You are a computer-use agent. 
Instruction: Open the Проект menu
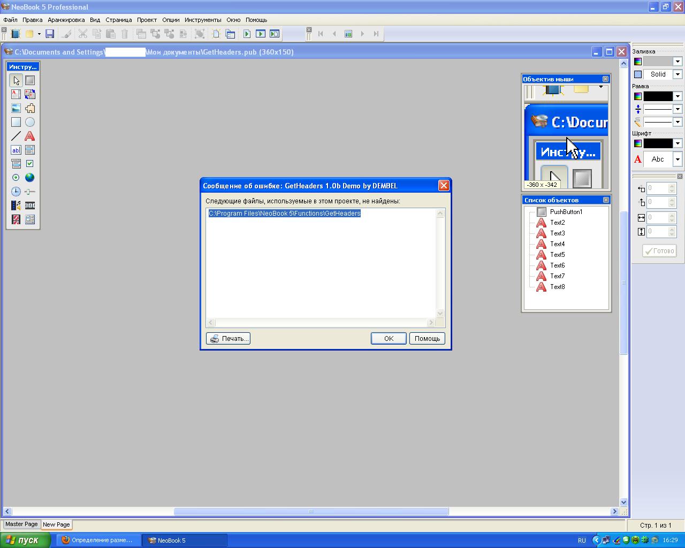147,20
